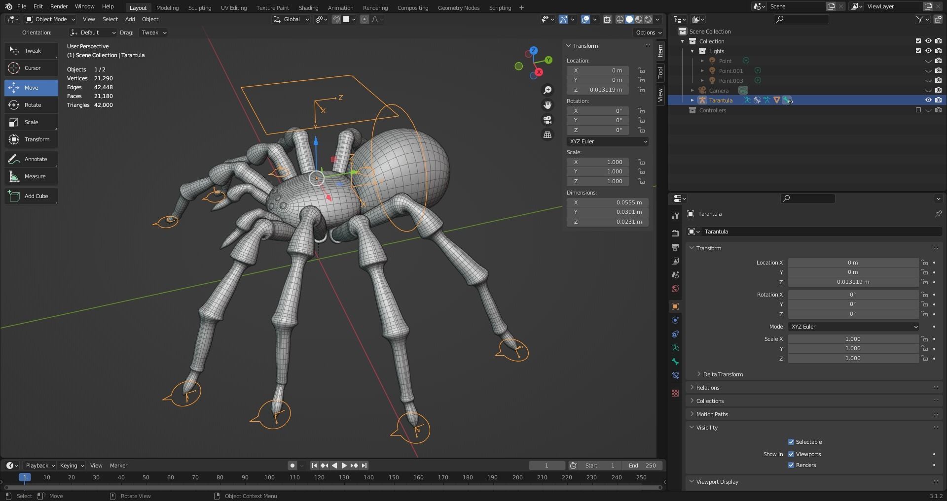This screenshot has width=947, height=501.
Task: Select the Tweak tool
Action: click(31, 51)
